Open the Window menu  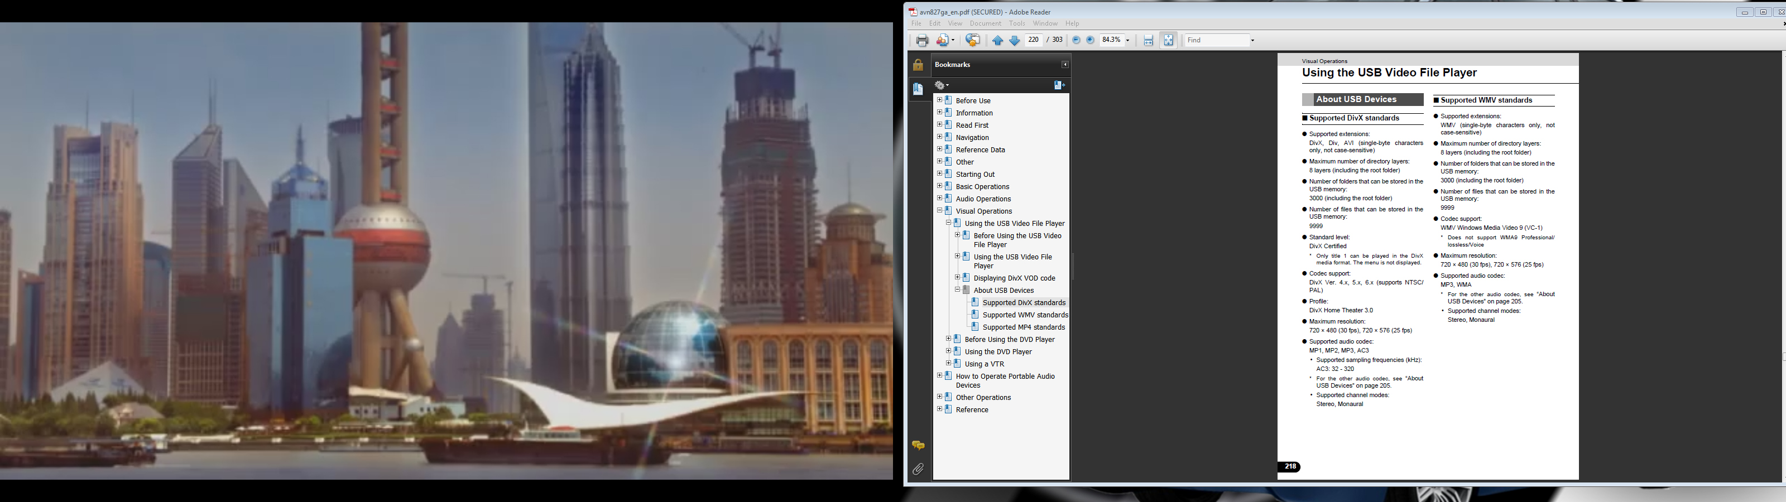pos(1045,23)
